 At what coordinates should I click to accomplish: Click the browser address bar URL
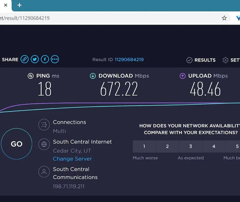(25, 18)
